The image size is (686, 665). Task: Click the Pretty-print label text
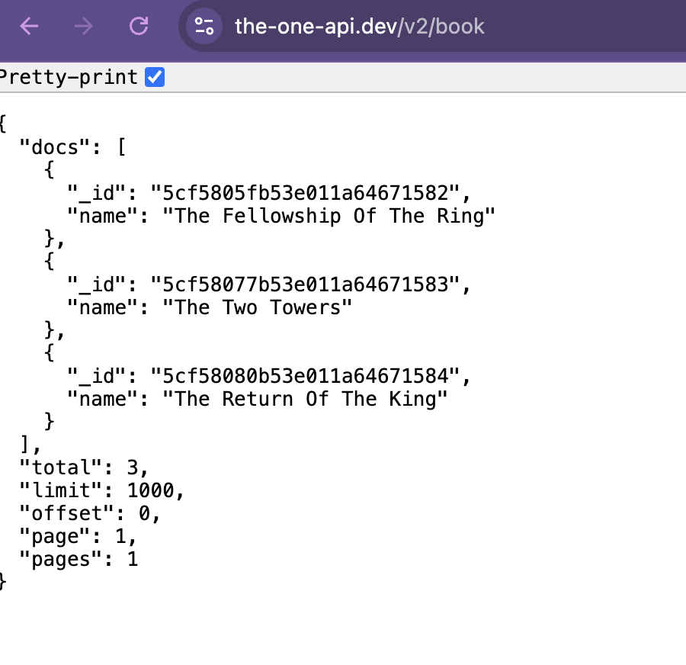tap(69, 77)
